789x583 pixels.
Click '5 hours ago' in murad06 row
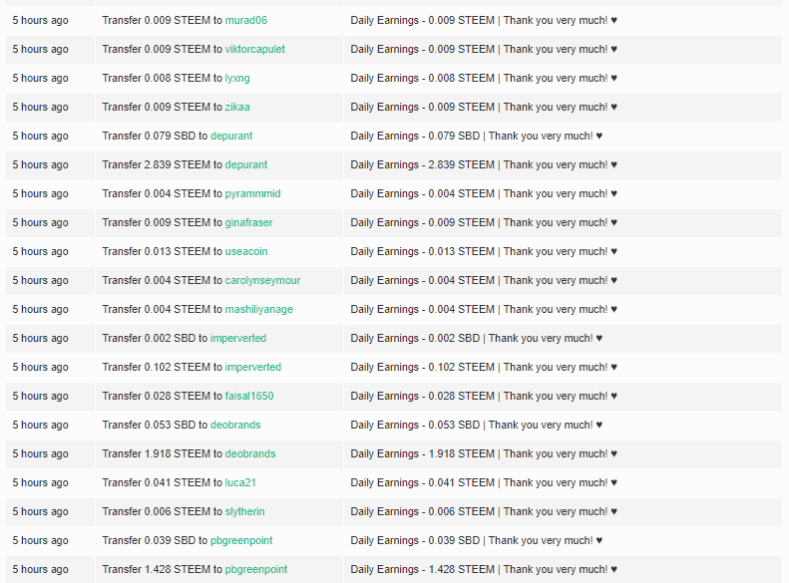click(40, 20)
